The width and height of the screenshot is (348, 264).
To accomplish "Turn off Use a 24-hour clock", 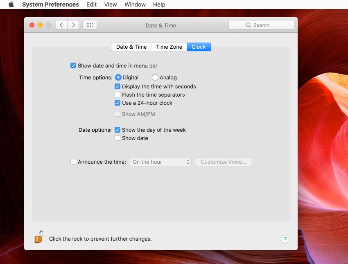I will [x=118, y=103].
